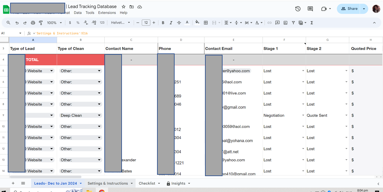Switch to Settings & Instructions sheet tab
Image resolution: width=383 pixels, height=192 pixels.
(108, 183)
